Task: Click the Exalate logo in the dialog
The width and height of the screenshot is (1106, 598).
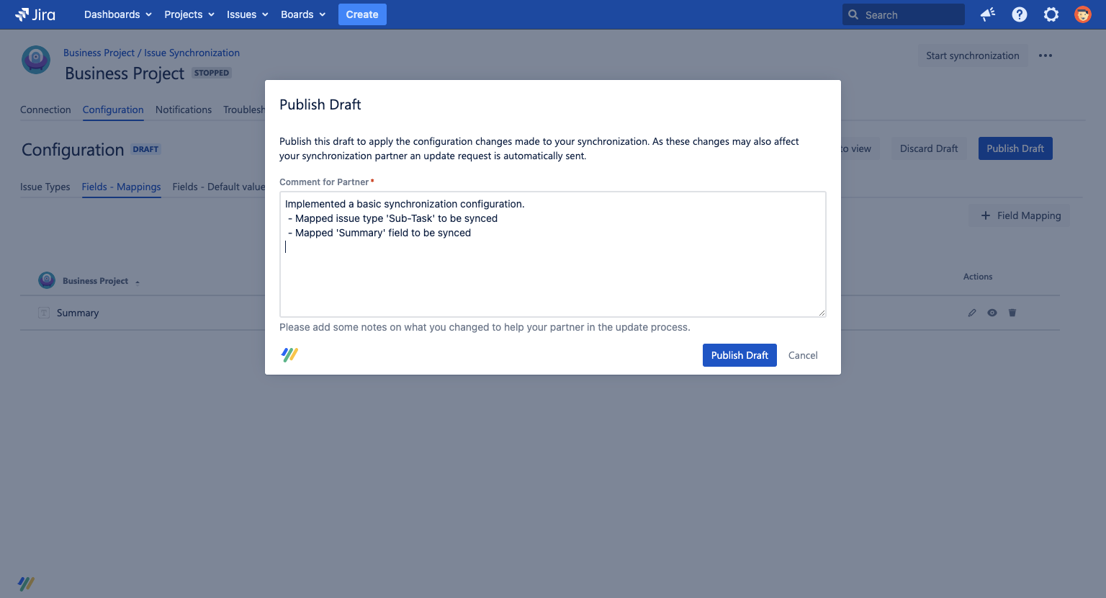Action: (289, 354)
